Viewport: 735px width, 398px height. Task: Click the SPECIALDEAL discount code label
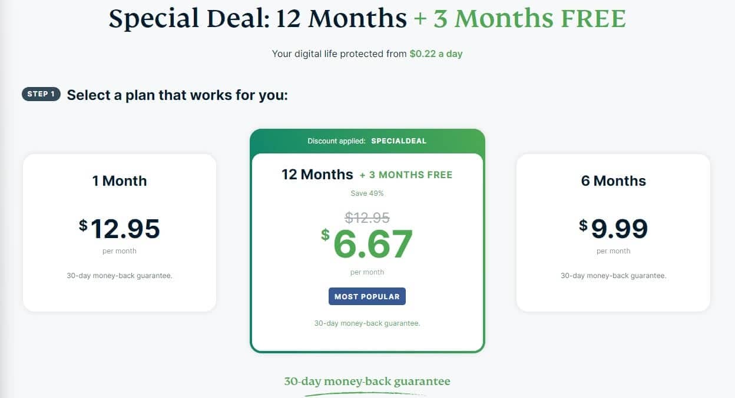point(399,141)
